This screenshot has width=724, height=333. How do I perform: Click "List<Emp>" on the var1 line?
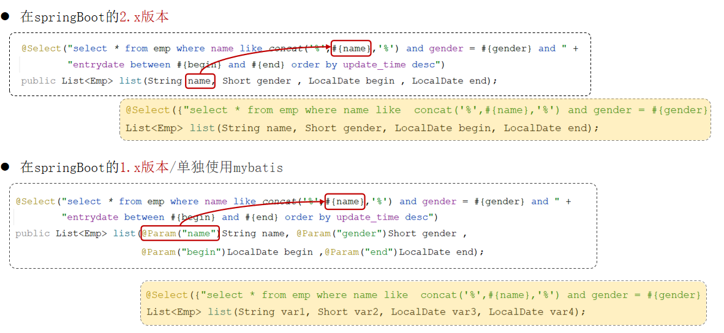173,312
